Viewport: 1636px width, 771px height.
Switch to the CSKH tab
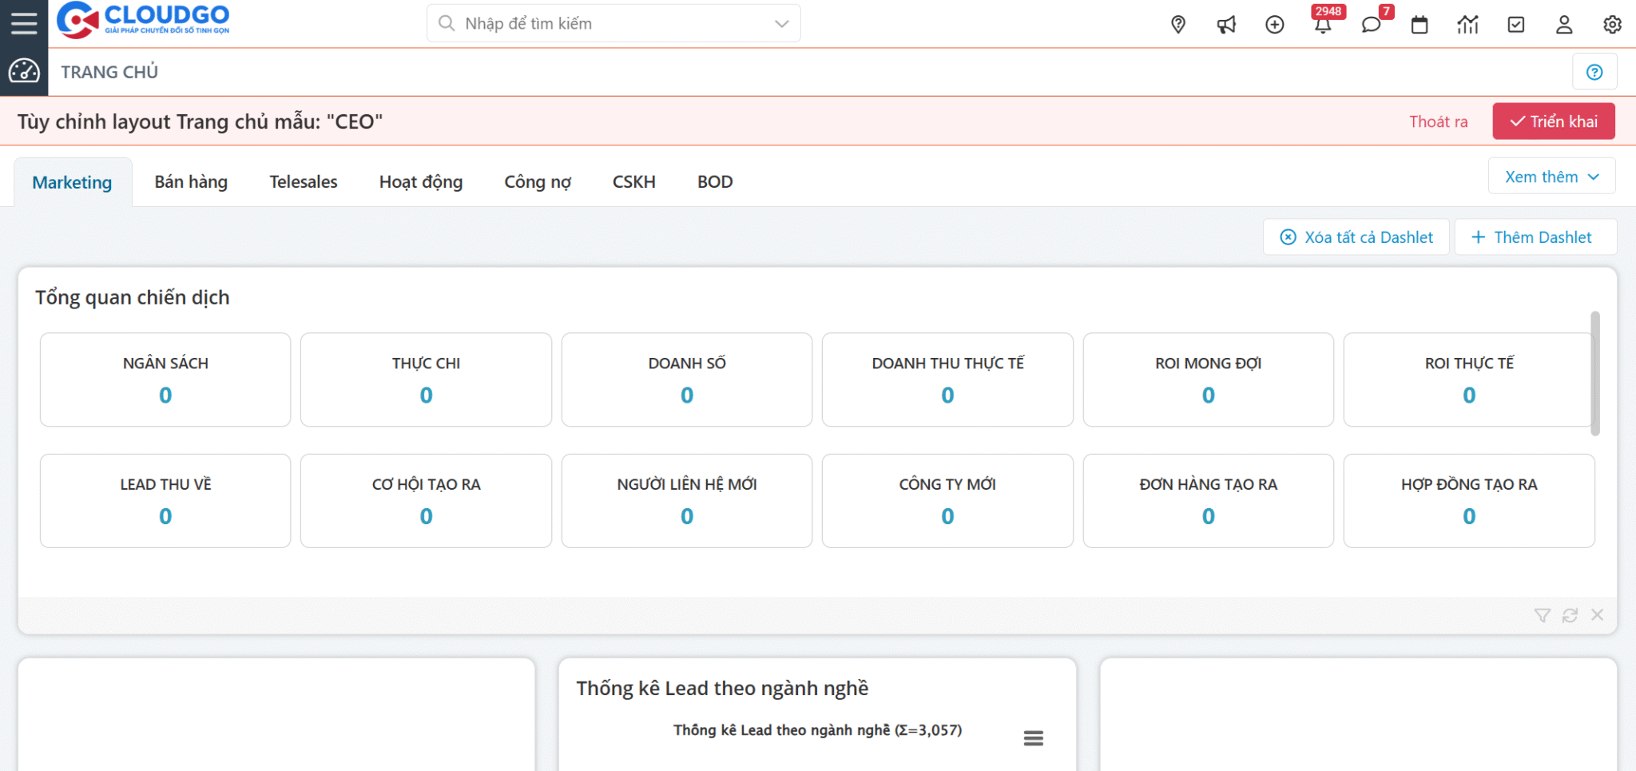(x=634, y=182)
